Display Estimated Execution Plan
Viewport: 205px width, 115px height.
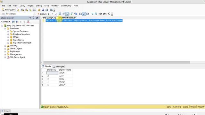60,14
